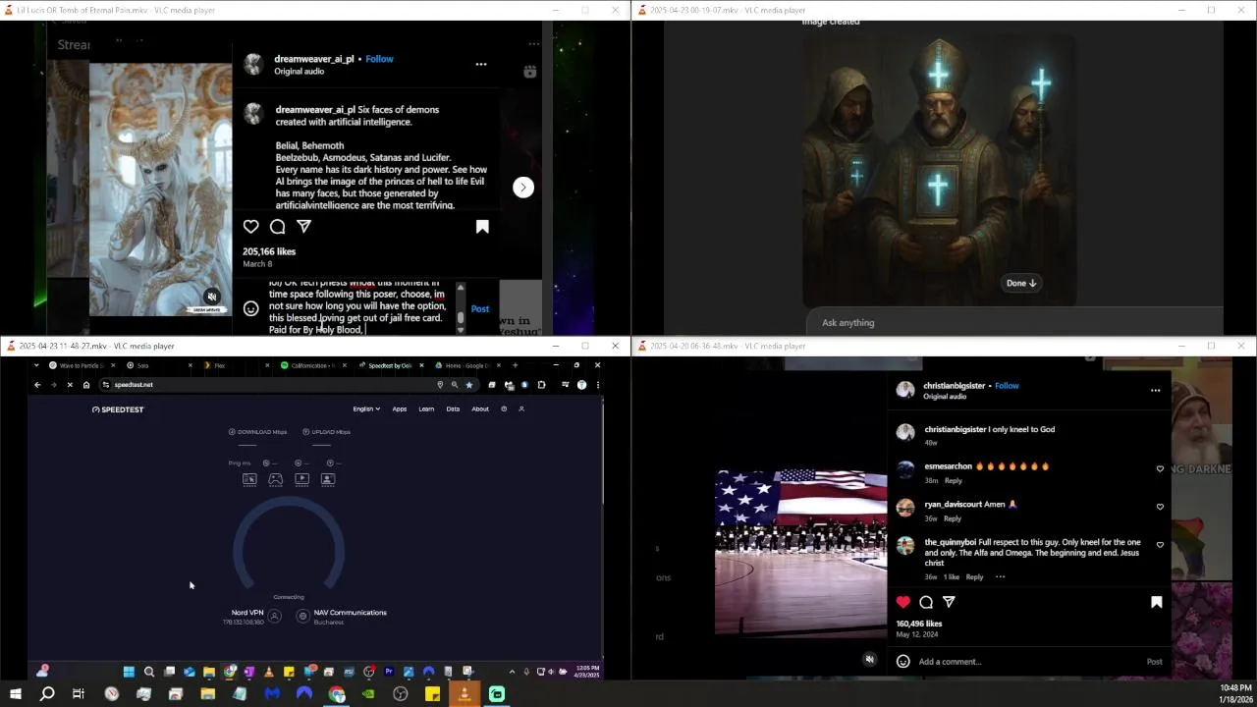Screen dimensions: 1257x707
Task: Open the Apps menu on Speedtest
Action: [400, 408]
